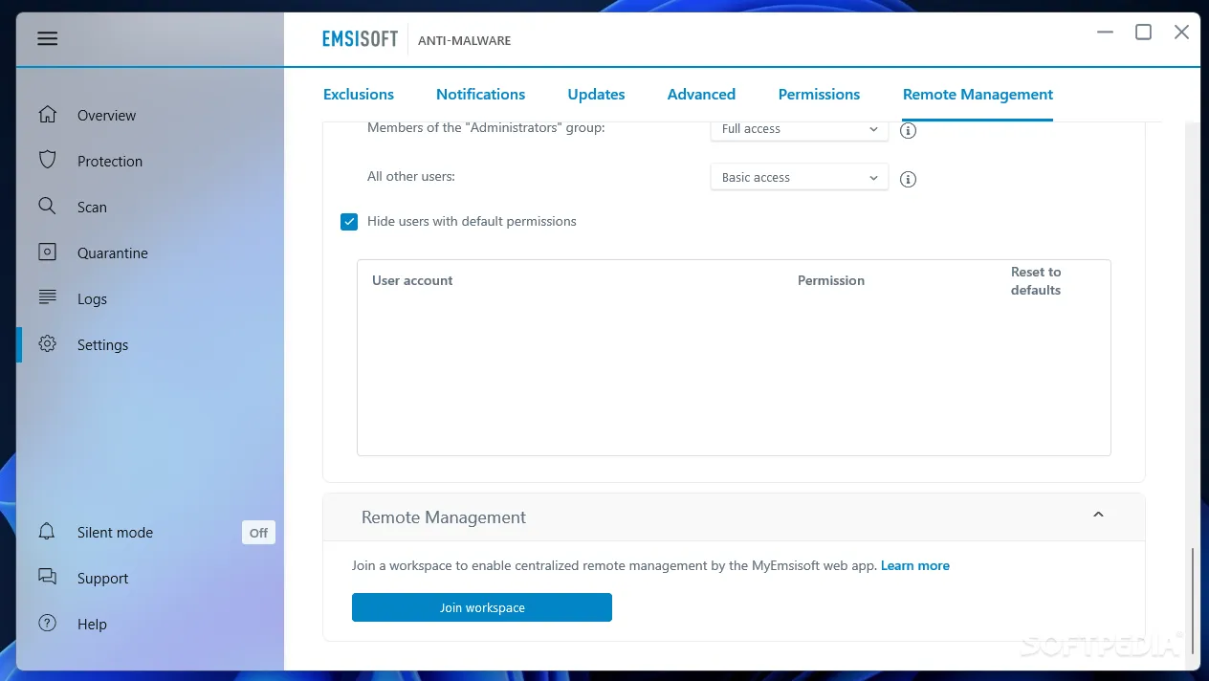Click the Silent mode bell icon
The height and width of the screenshot is (681, 1209).
click(x=47, y=532)
